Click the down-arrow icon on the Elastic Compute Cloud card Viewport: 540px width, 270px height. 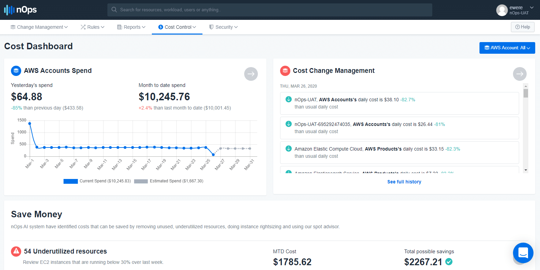288,149
